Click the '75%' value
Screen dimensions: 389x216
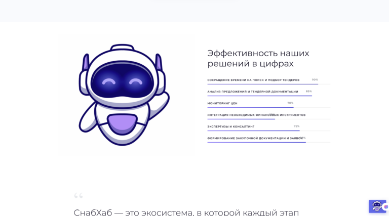(x=296, y=126)
